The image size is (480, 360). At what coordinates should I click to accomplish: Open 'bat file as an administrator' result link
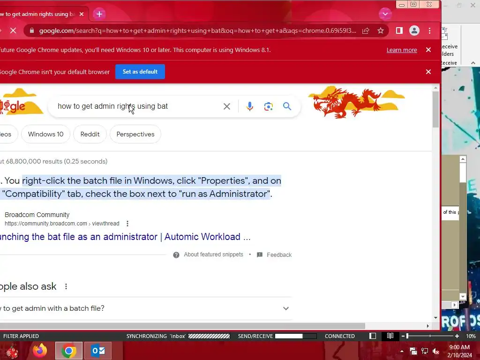point(125,237)
